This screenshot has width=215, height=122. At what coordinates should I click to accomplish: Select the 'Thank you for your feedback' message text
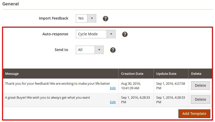(x=58, y=84)
